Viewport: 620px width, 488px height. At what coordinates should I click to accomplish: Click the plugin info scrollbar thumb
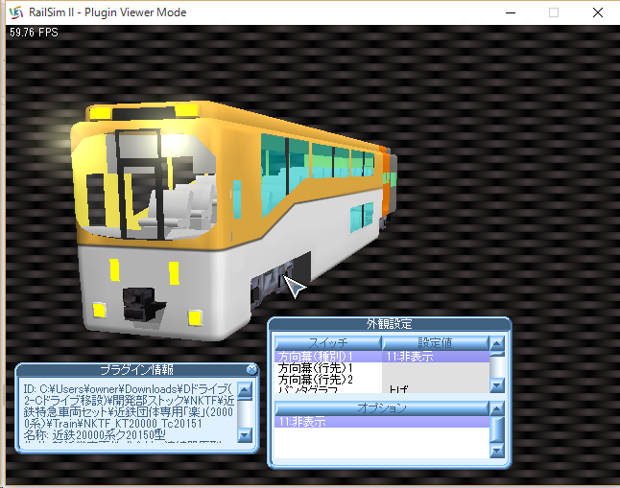(x=245, y=399)
